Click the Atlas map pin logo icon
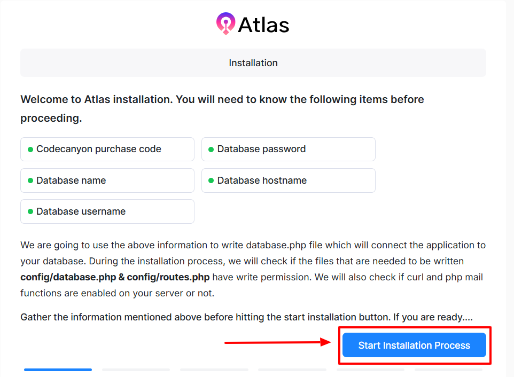This screenshot has height=377, width=514. click(225, 23)
